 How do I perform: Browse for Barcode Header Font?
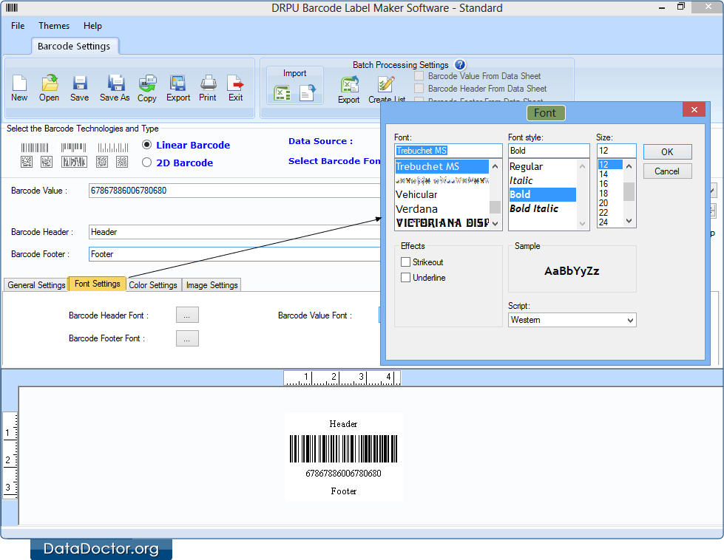click(187, 315)
